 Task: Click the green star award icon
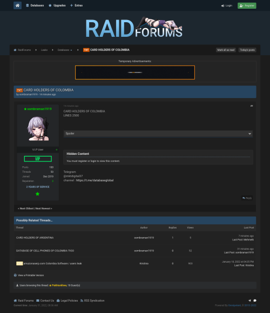(37, 194)
